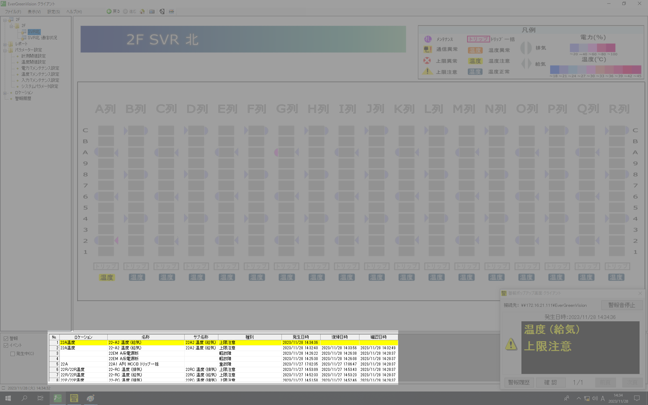This screenshot has height=405, width=648.
Task: Select the highlighted yellow alarm row 1
Action: point(223,343)
